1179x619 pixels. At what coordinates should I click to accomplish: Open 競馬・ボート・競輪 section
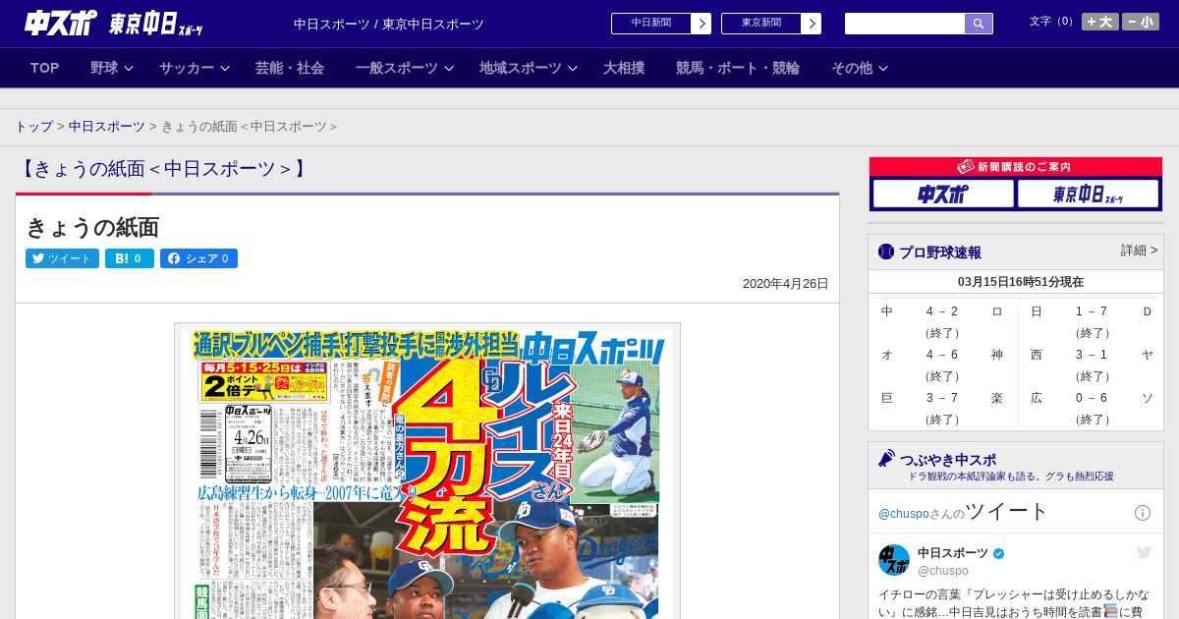[738, 68]
